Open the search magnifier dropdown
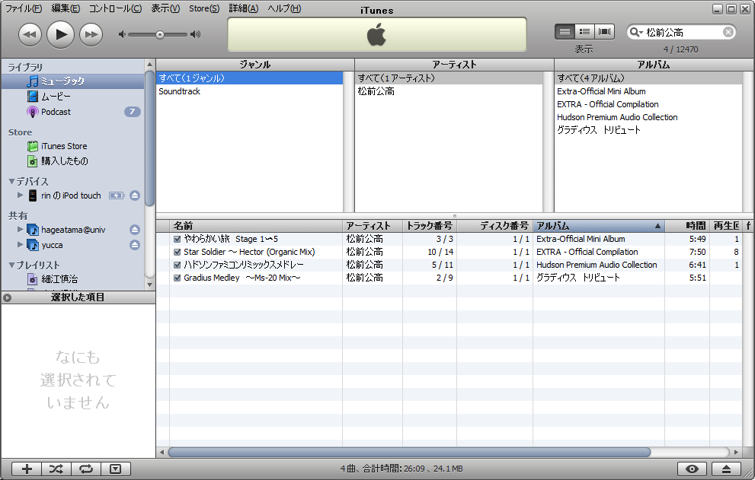Image resolution: width=755 pixels, height=480 pixels. pyautogui.click(x=637, y=32)
